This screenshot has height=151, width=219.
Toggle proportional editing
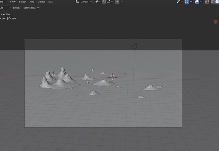pyautogui.click(x=117, y=2)
